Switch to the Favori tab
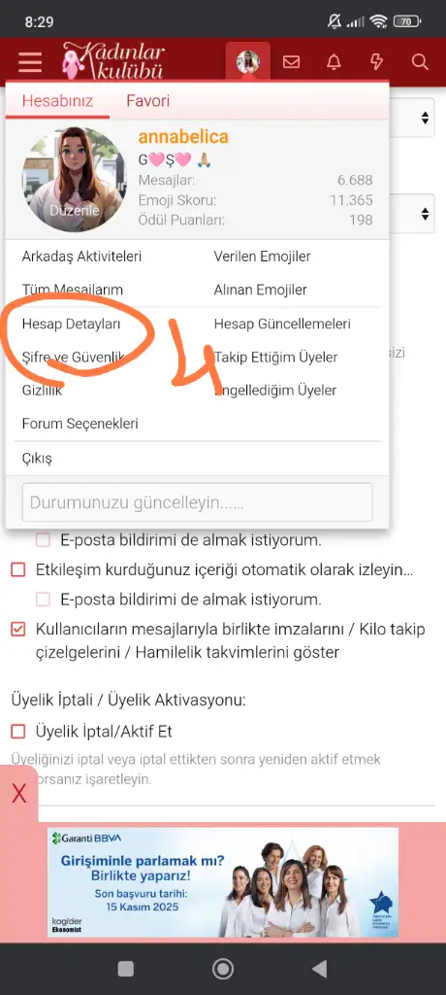The width and height of the screenshot is (446, 995). 147,101
